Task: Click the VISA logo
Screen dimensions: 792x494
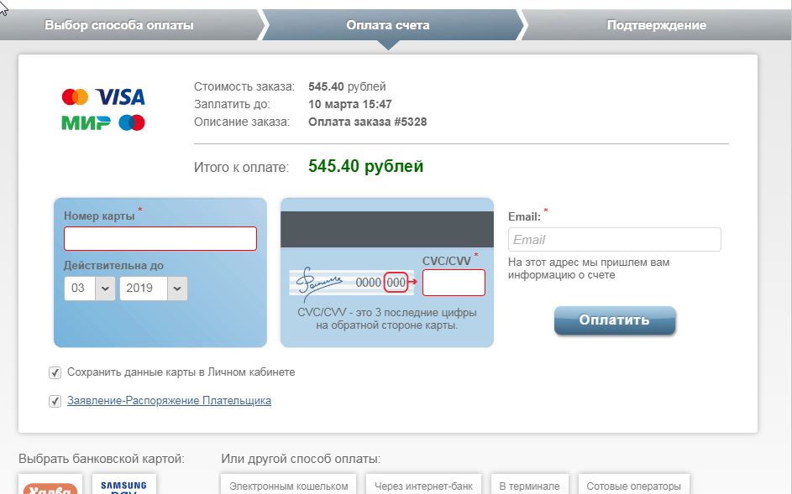Action: 120,96
